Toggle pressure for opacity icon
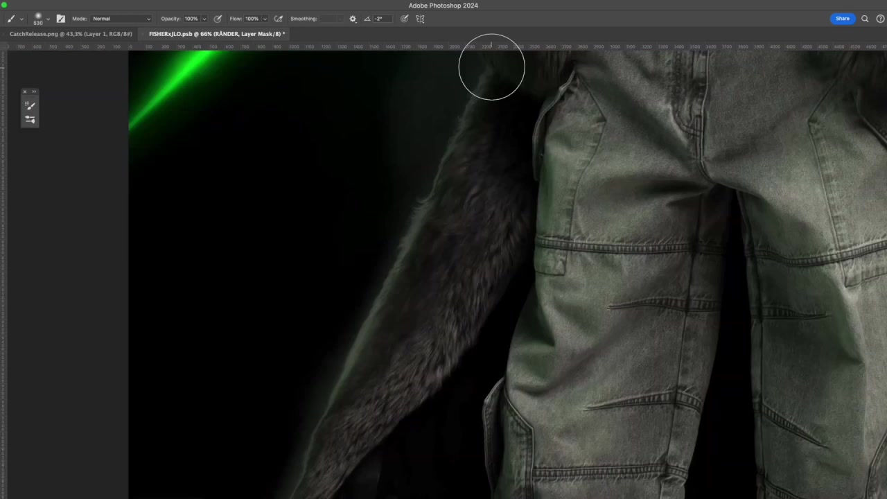Image resolution: width=887 pixels, height=499 pixels. click(218, 19)
